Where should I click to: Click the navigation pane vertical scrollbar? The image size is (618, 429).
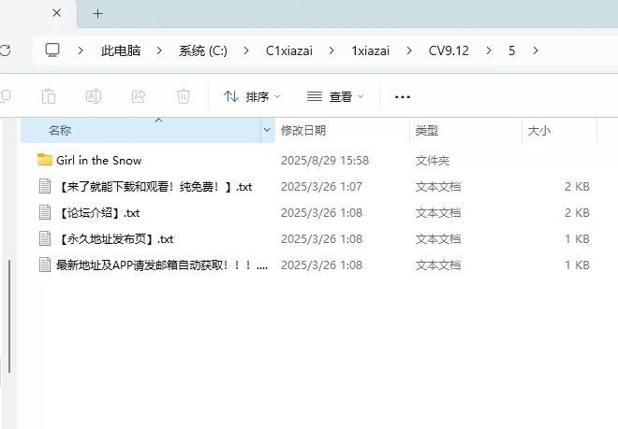9,316
